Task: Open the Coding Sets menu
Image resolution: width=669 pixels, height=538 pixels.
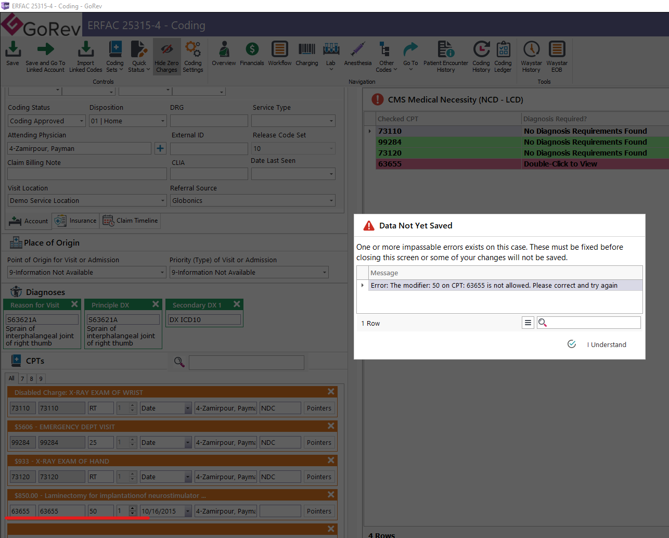Action: pos(115,56)
